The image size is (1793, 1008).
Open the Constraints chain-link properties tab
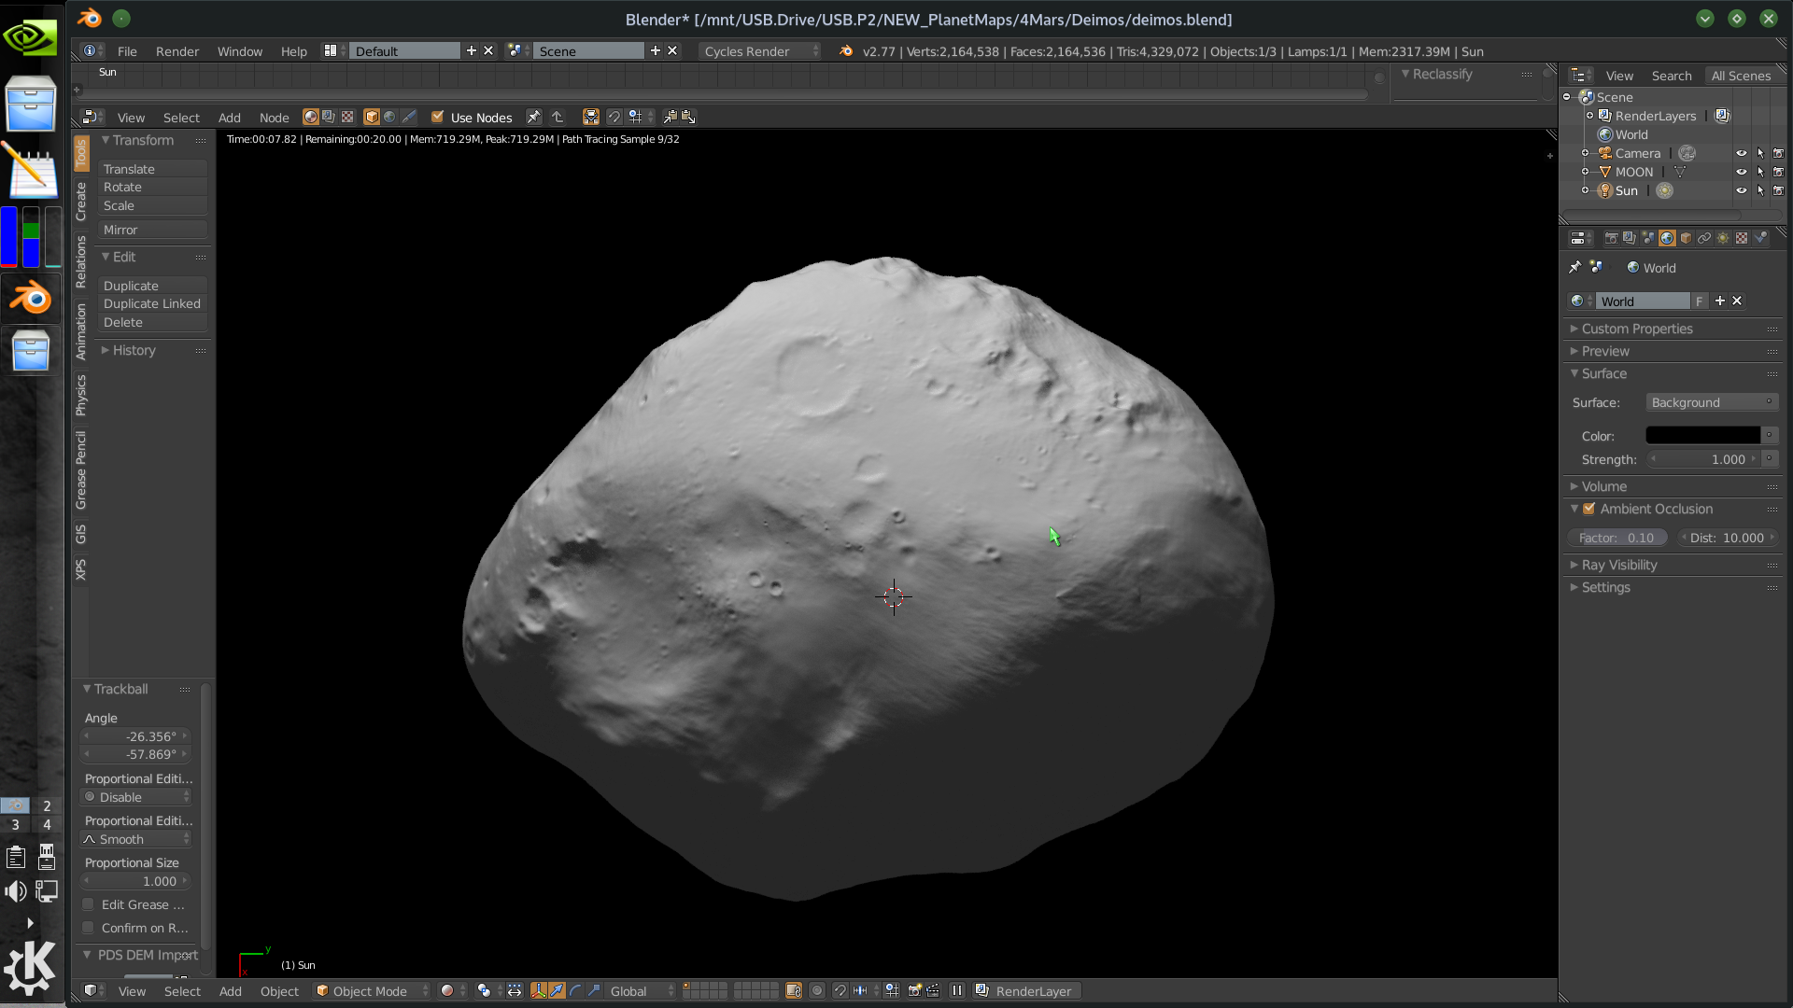pos(1704,238)
